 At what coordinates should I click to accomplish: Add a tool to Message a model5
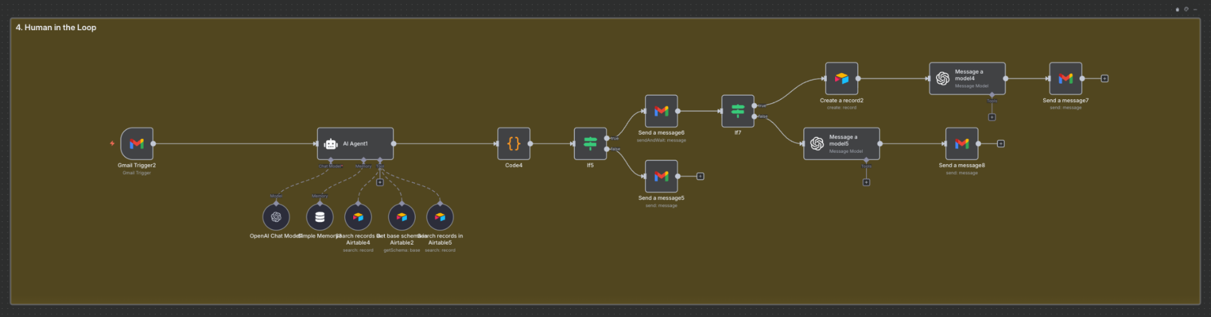coord(867,182)
